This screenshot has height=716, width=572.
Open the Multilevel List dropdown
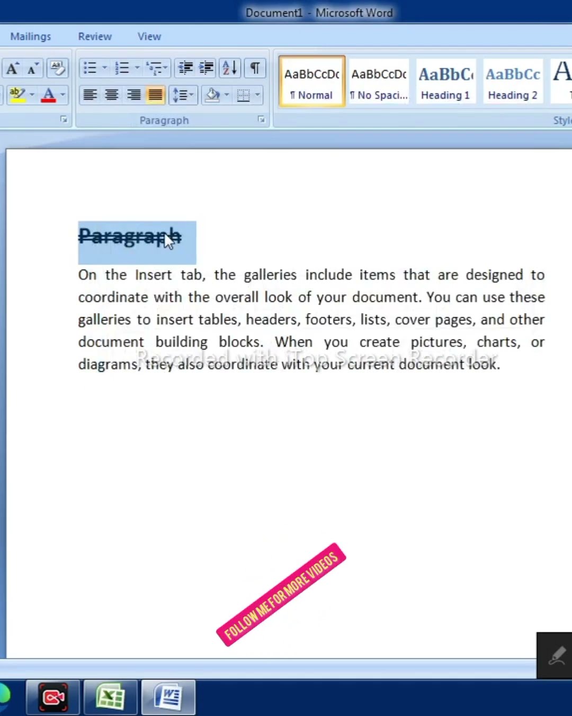[x=157, y=68]
